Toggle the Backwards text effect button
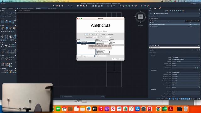 (x=93, y=35)
